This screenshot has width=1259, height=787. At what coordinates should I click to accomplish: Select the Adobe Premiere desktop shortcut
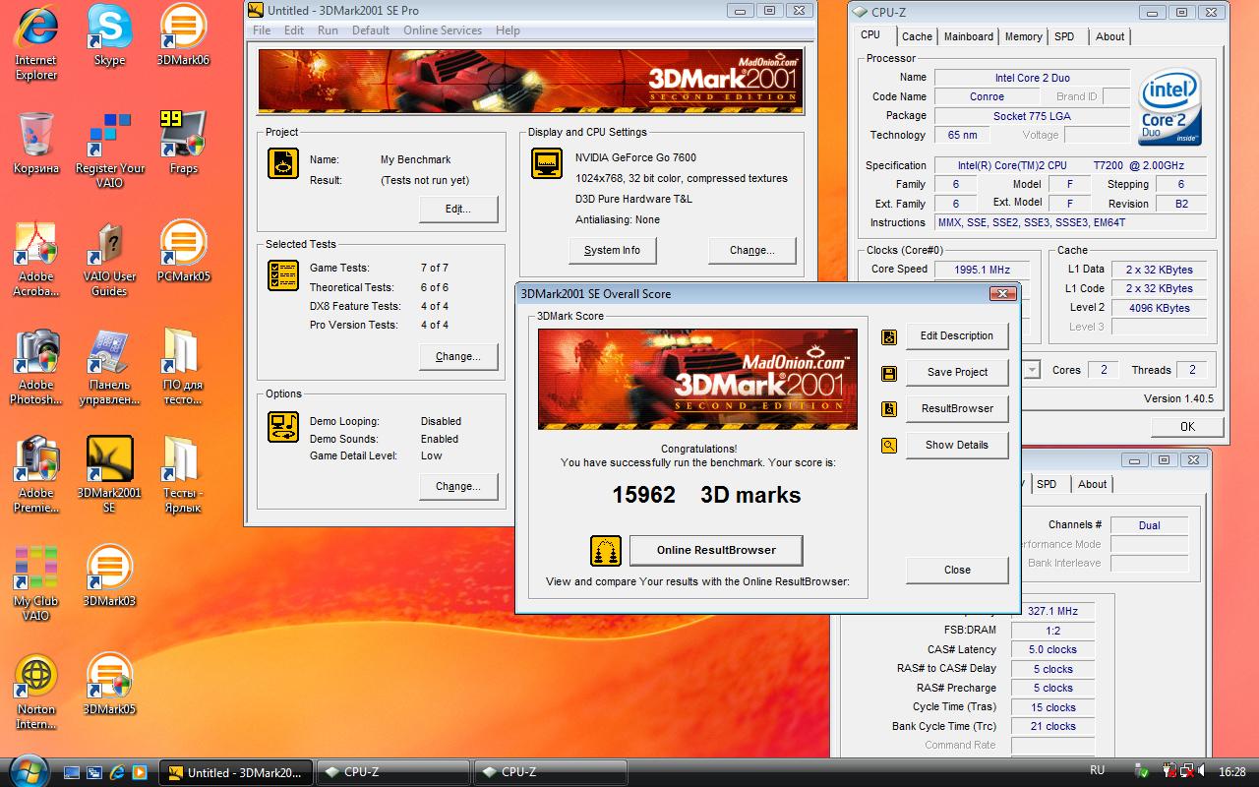pyautogui.click(x=36, y=475)
